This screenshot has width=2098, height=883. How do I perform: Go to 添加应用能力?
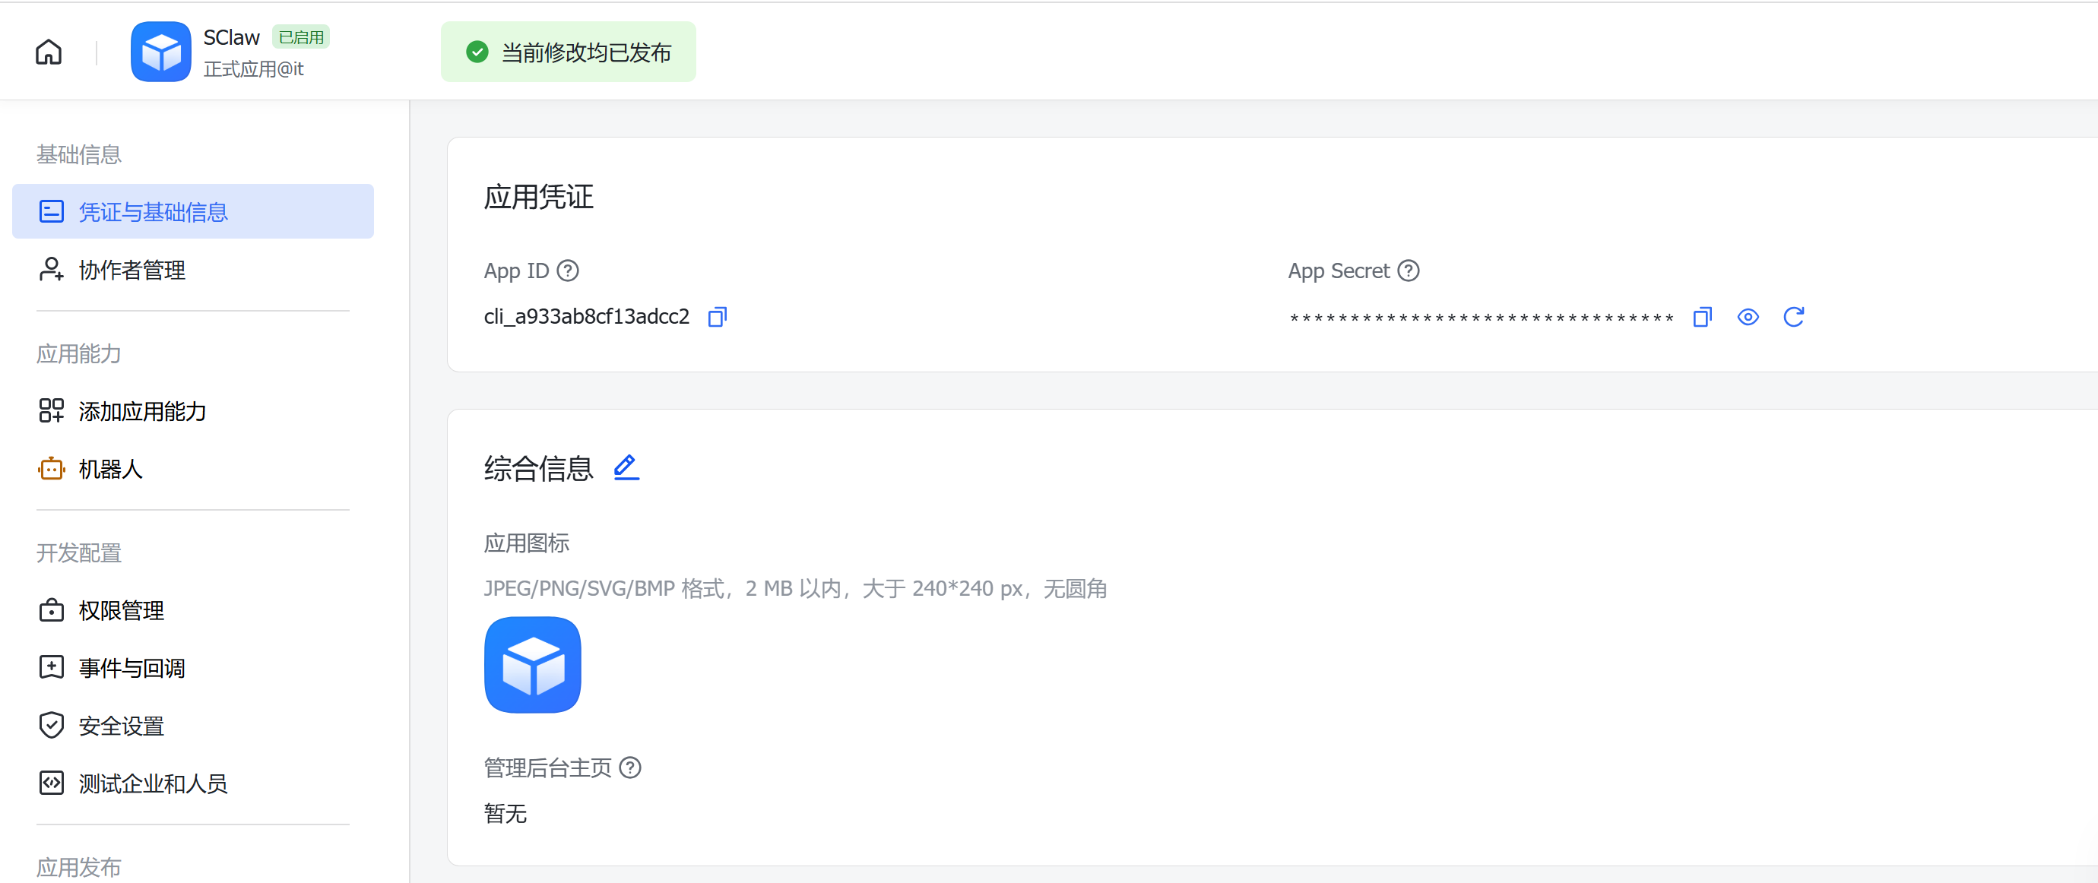(x=141, y=411)
